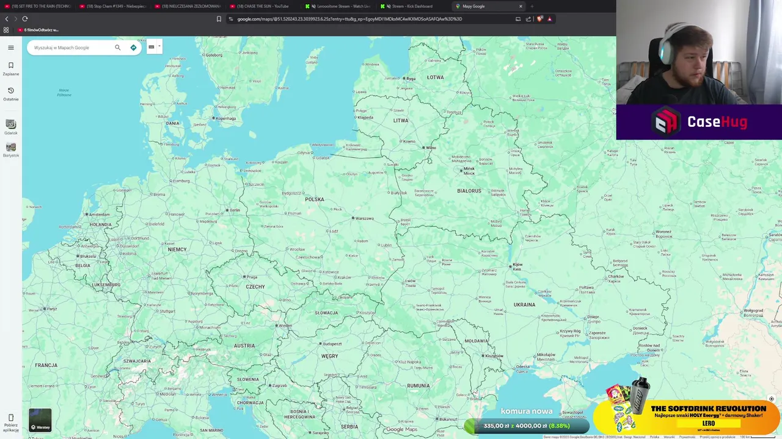Click the Kopenhaga city label
The image size is (782, 439).
[225, 118]
